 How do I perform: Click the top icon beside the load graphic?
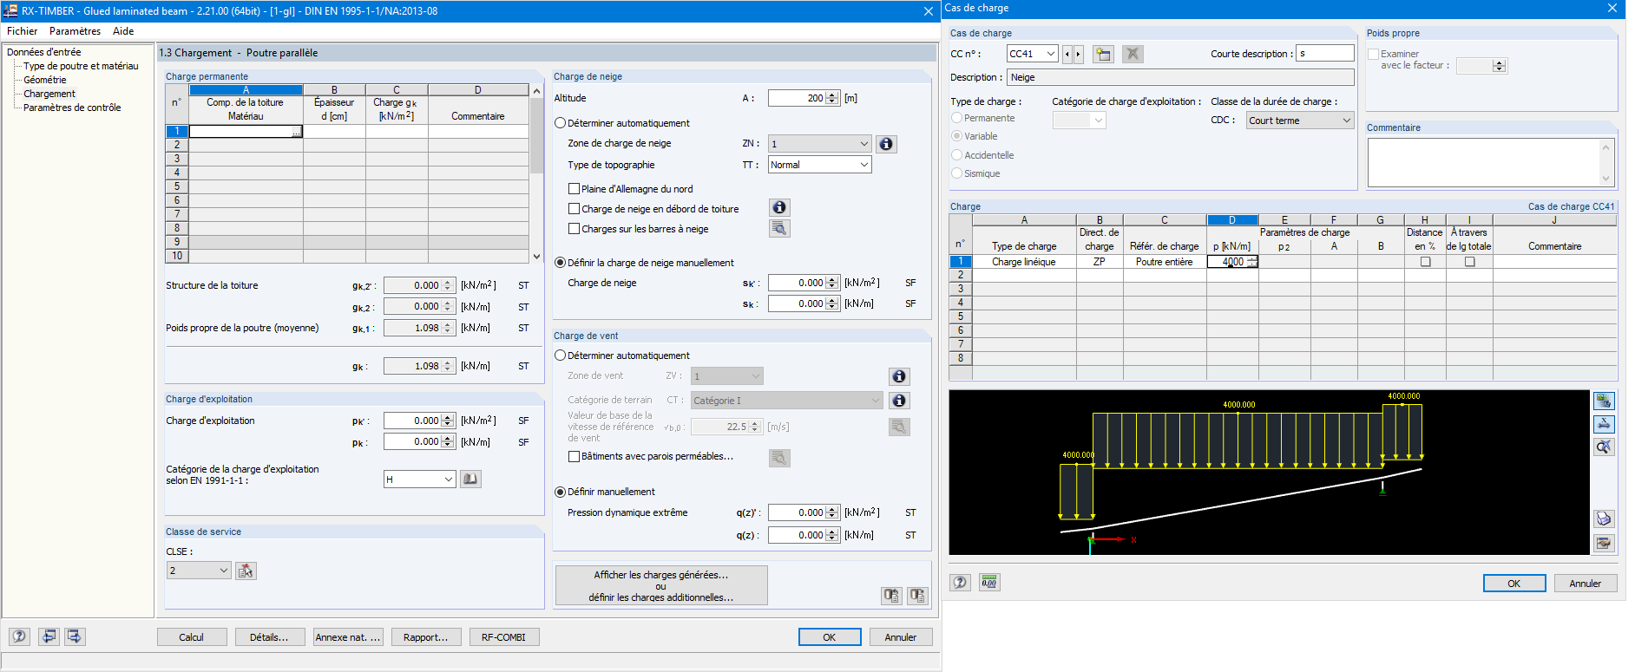[1604, 401]
